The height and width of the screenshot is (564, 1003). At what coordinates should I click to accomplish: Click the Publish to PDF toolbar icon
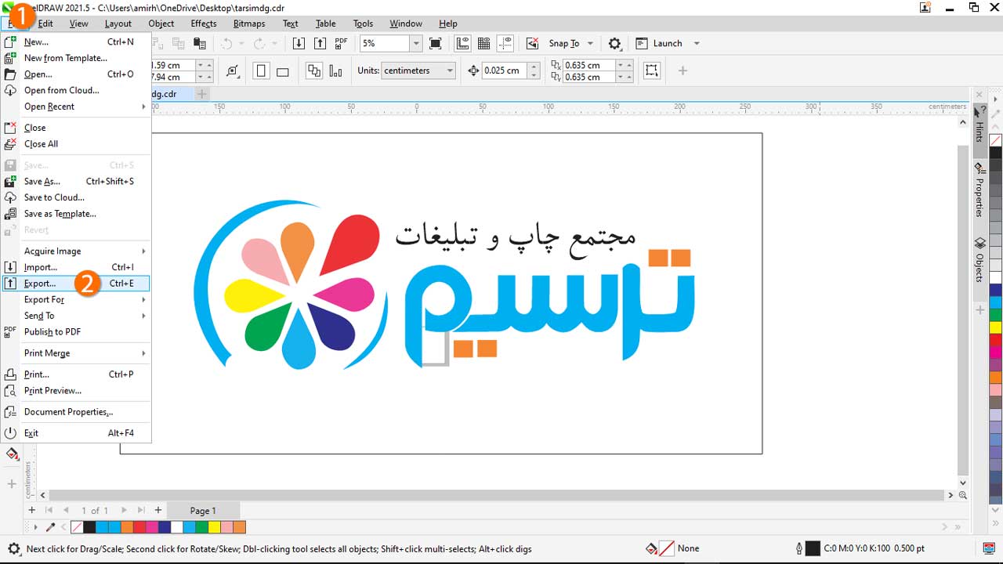click(x=341, y=44)
